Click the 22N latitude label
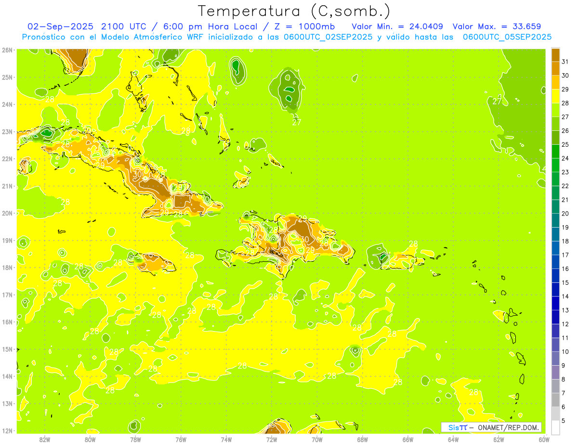 [x=7, y=159]
